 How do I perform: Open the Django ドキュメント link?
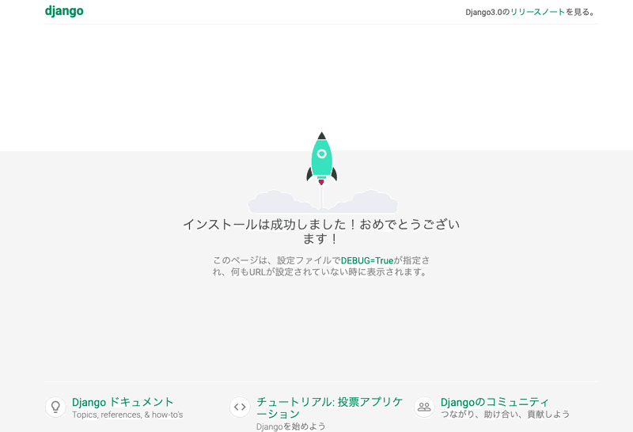coord(123,402)
